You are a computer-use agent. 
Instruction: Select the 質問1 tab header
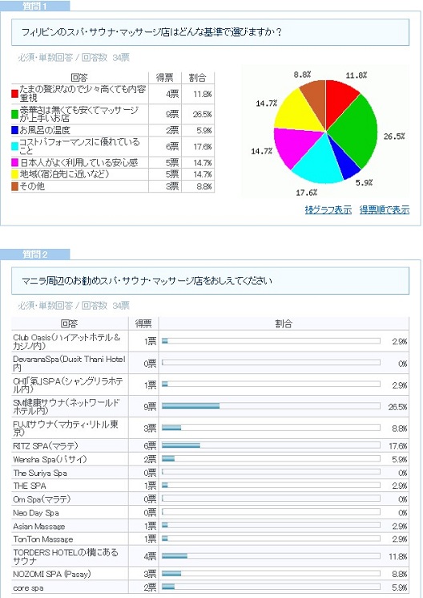coord(35,6)
